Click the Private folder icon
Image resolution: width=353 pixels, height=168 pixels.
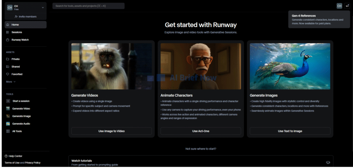point(8,59)
